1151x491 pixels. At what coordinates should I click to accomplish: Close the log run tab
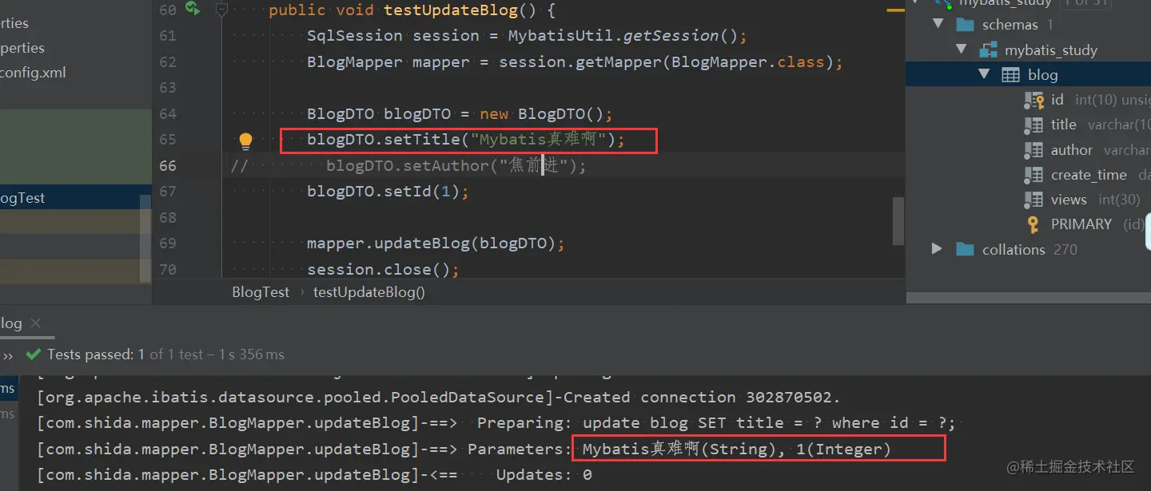pyautogui.click(x=35, y=323)
